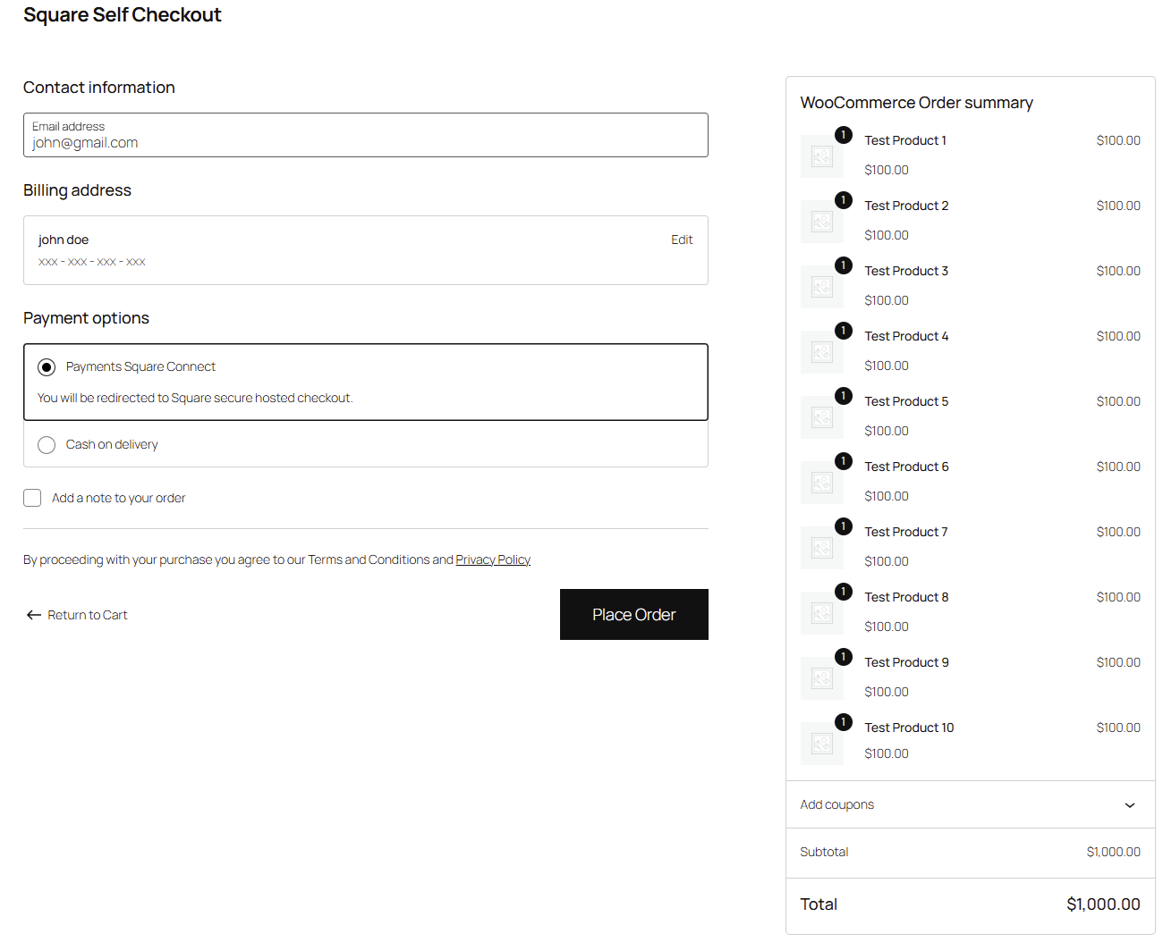Click the Test Product 7 name
The height and width of the screenshot is (942, 1163).
pyautogui.click(x=906, y=532)
